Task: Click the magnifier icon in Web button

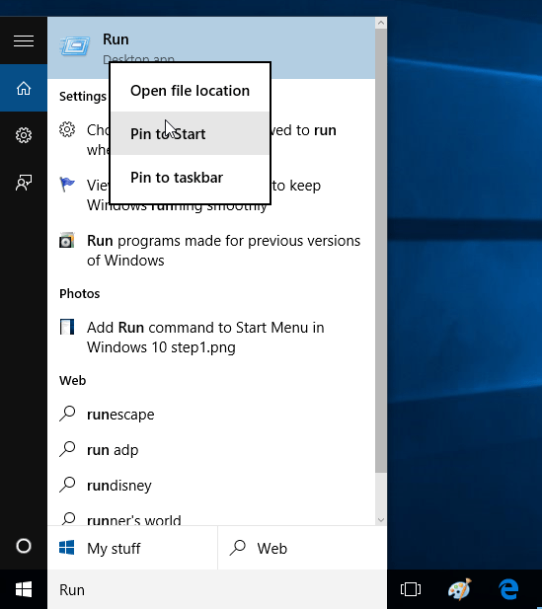Action: click(x=237, y=548)
